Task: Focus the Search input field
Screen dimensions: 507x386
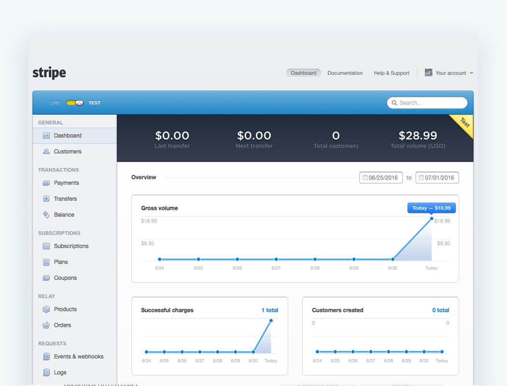Action: [427, 103]
